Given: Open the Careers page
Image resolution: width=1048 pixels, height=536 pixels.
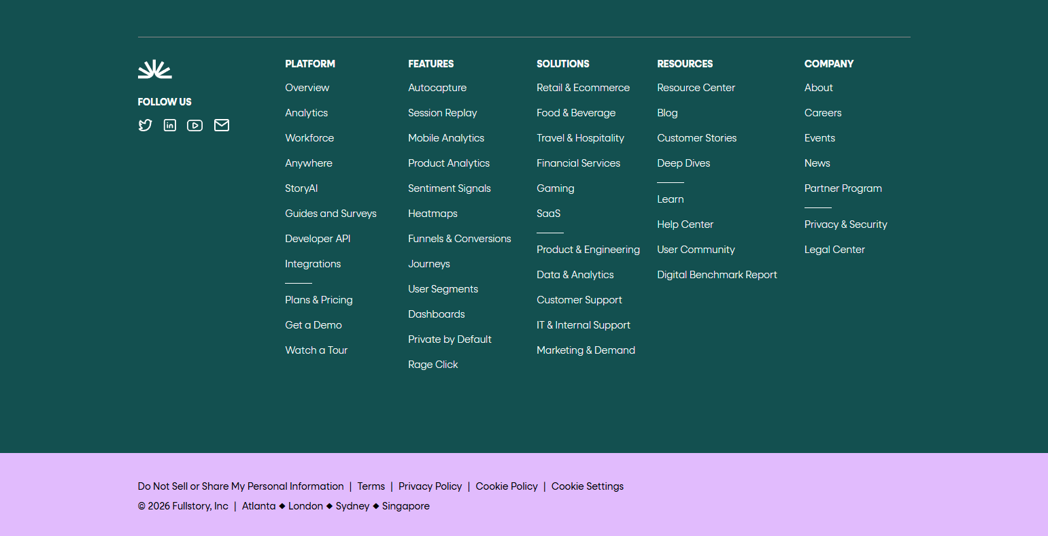Looking at the screenshot, I should coord(823,113).
